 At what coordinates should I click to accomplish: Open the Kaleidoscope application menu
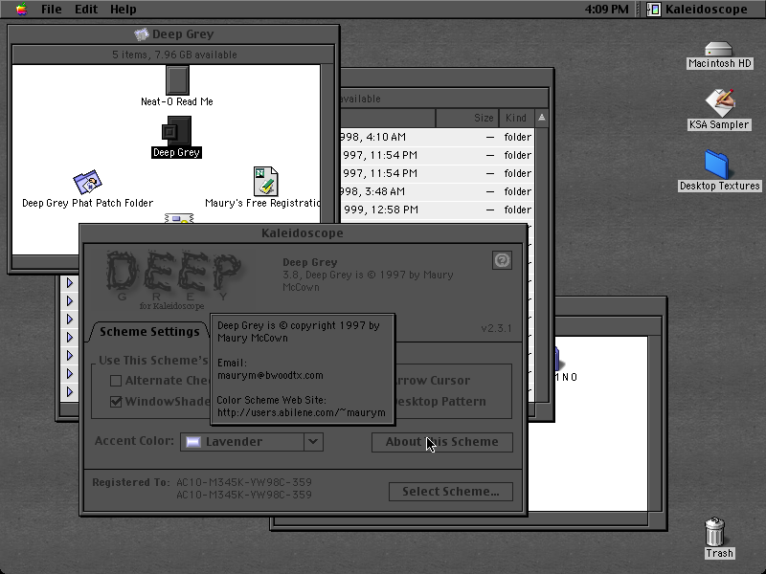698,10
